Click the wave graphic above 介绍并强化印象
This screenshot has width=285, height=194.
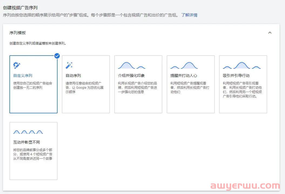(132, 66)
